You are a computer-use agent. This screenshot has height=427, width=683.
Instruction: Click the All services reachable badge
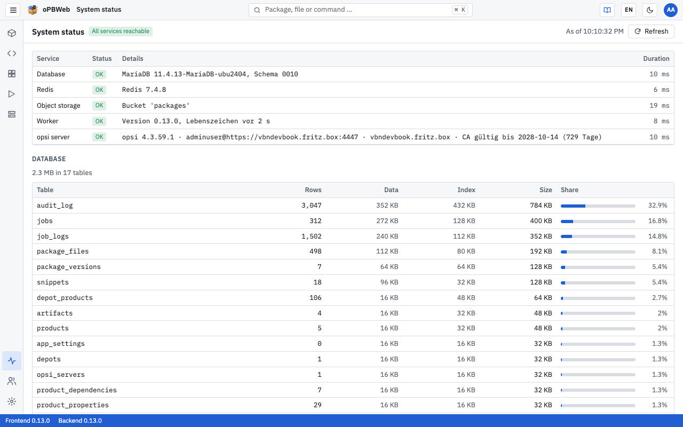coord(121,31)
